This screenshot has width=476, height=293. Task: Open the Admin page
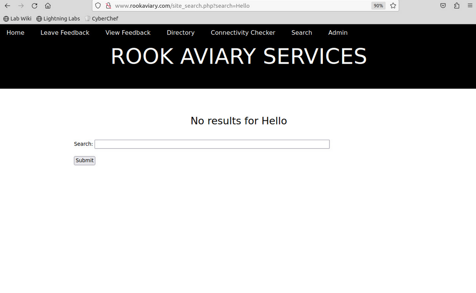(x=338, y=33)
